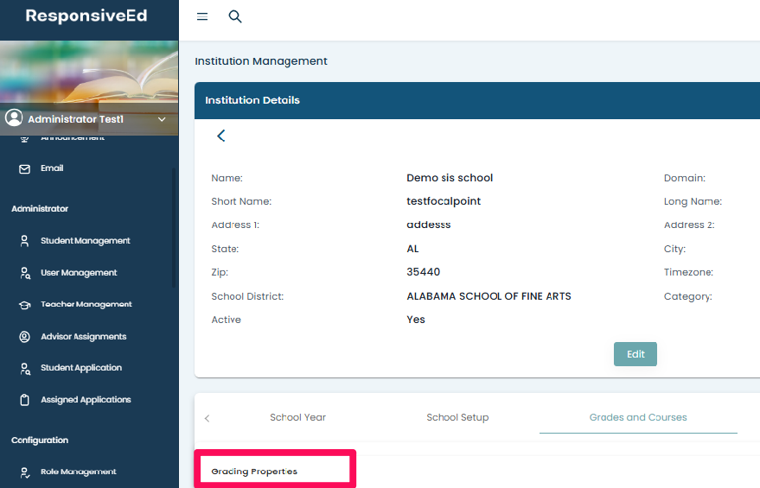Click the back arrow in Institution Details
This screenshot has height=488, width=760.
221,136
